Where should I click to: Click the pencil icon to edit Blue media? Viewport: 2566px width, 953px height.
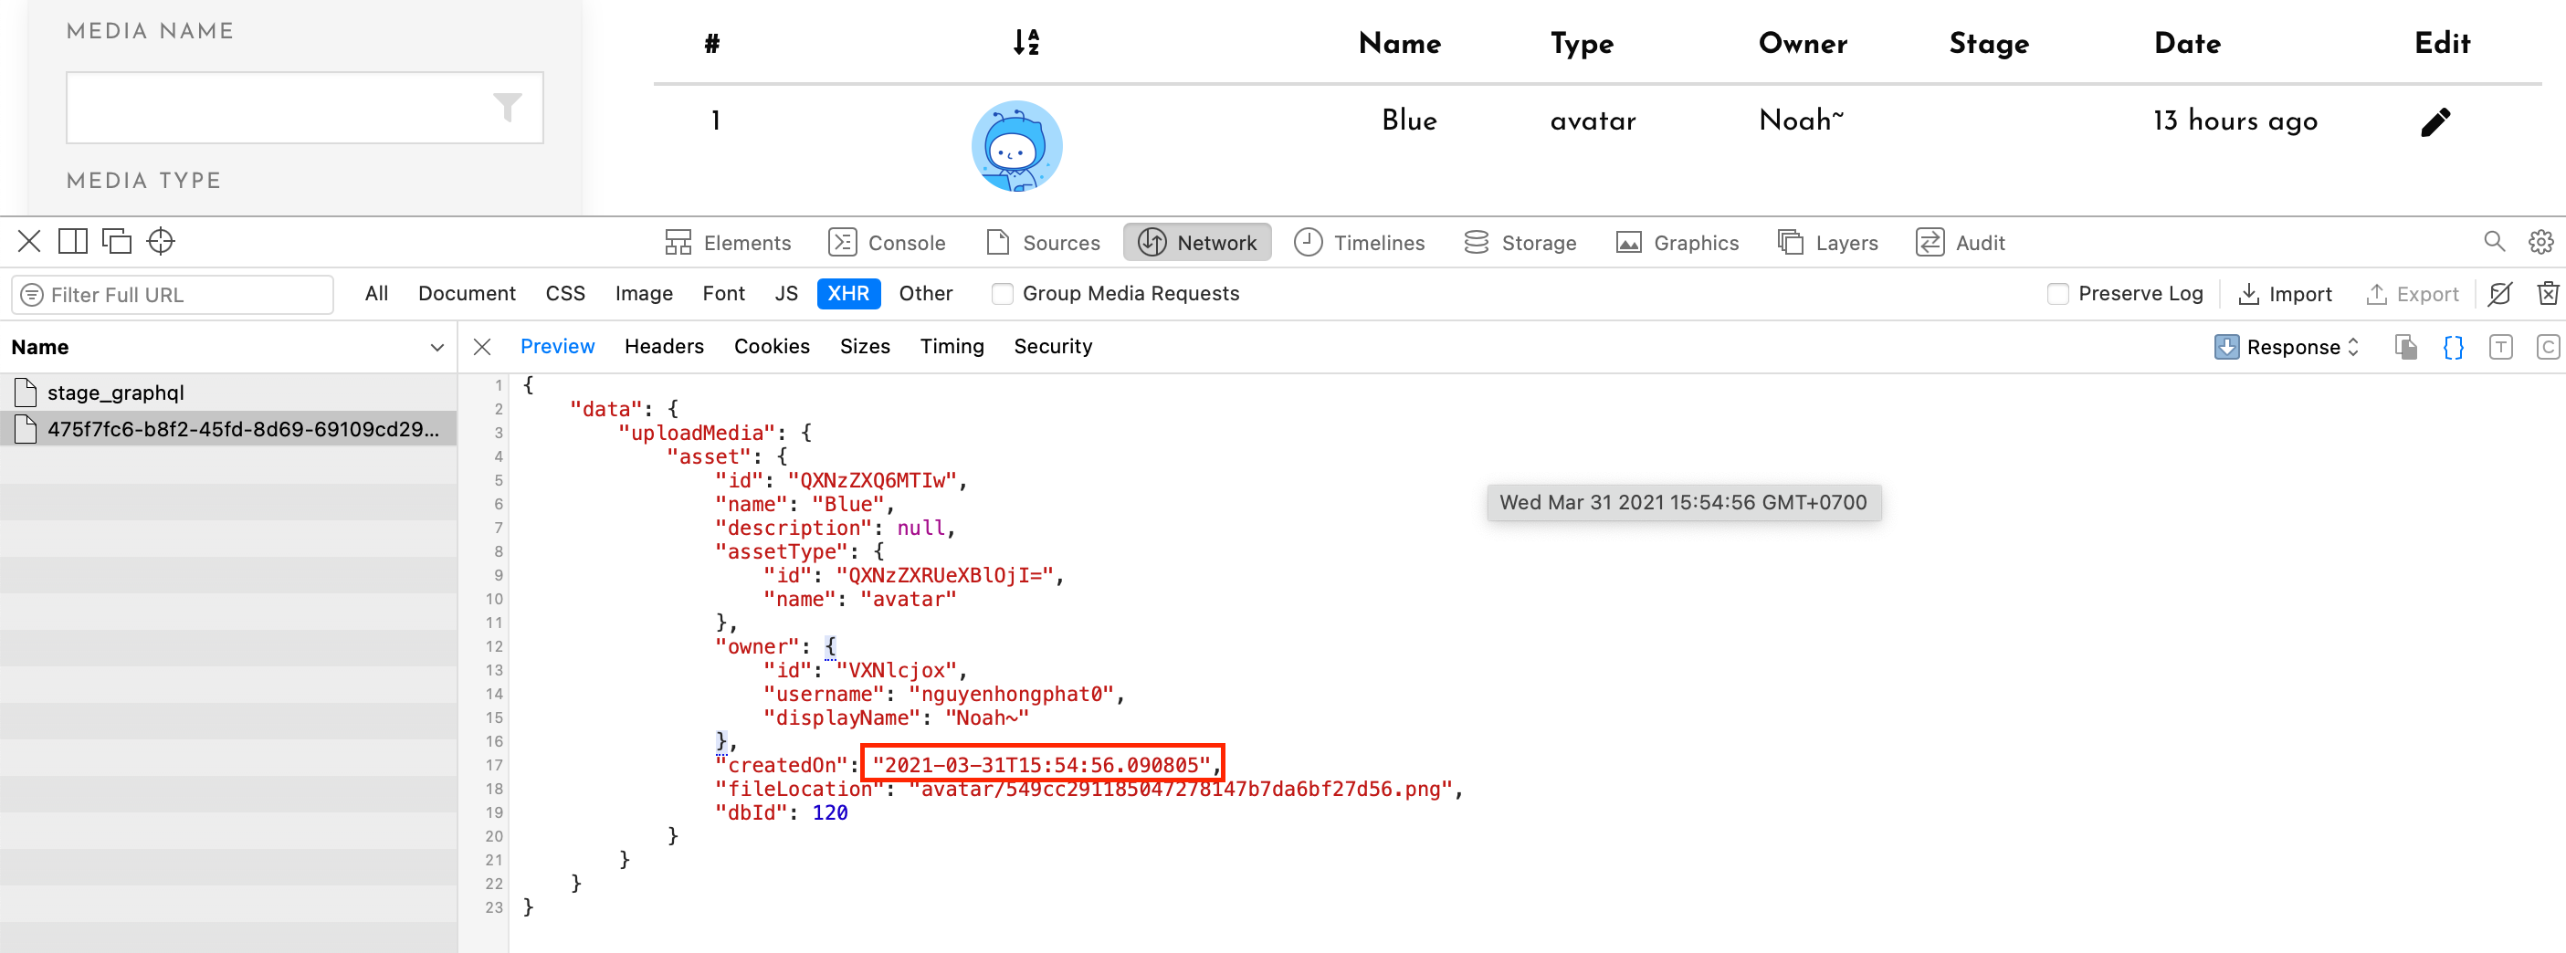pyautogui.click(x=2436, y=121)
